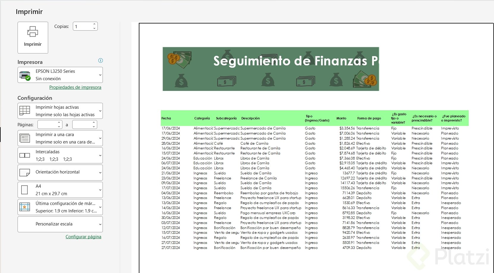Click the 'Subcategoría' column header in preview
Image resolution: width=494 pixels, height=273 pixels.
tap(226, 118)
